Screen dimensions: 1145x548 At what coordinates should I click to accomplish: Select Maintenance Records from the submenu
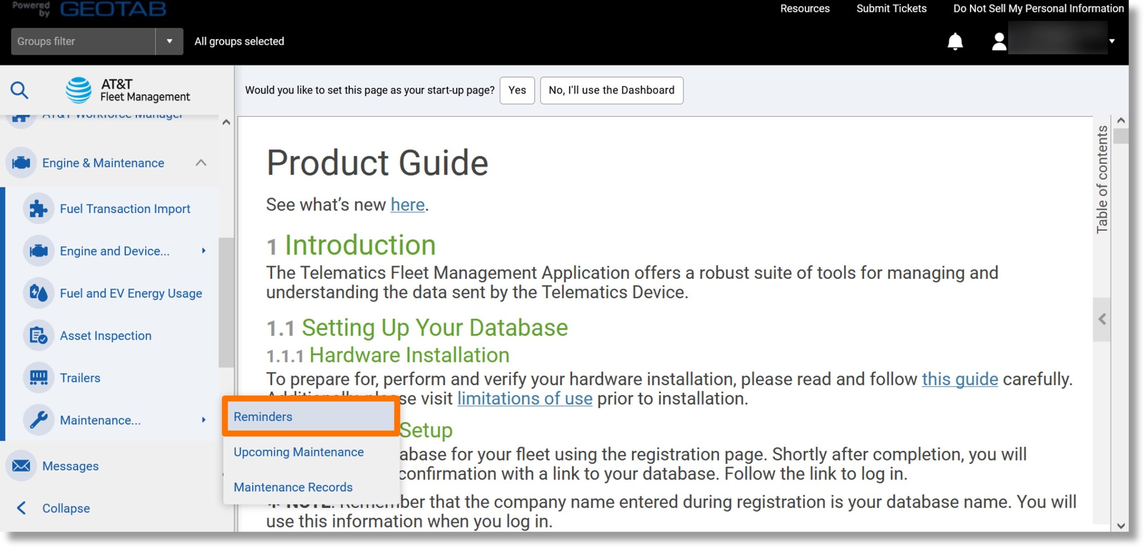click(x=293, y=487)
